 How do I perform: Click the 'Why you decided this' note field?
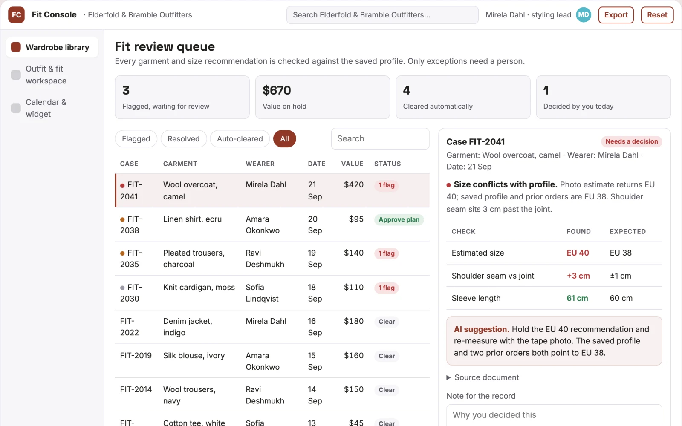point(554,415)
